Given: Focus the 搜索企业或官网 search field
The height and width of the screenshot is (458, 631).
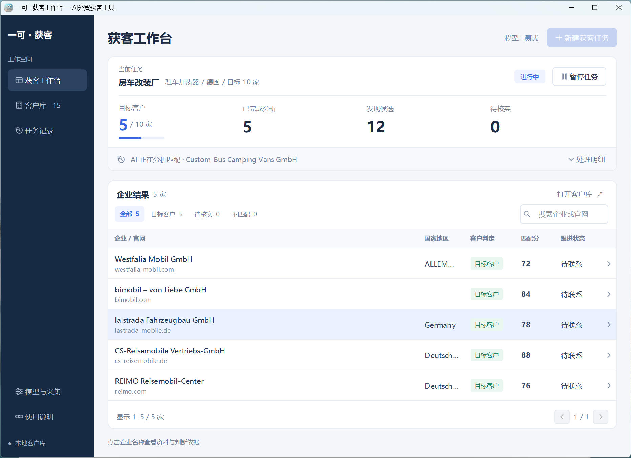Looking at the screenshot, I should coord(564,214).
